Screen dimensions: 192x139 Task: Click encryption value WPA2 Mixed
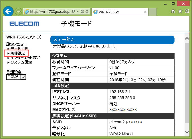(121, 134)
